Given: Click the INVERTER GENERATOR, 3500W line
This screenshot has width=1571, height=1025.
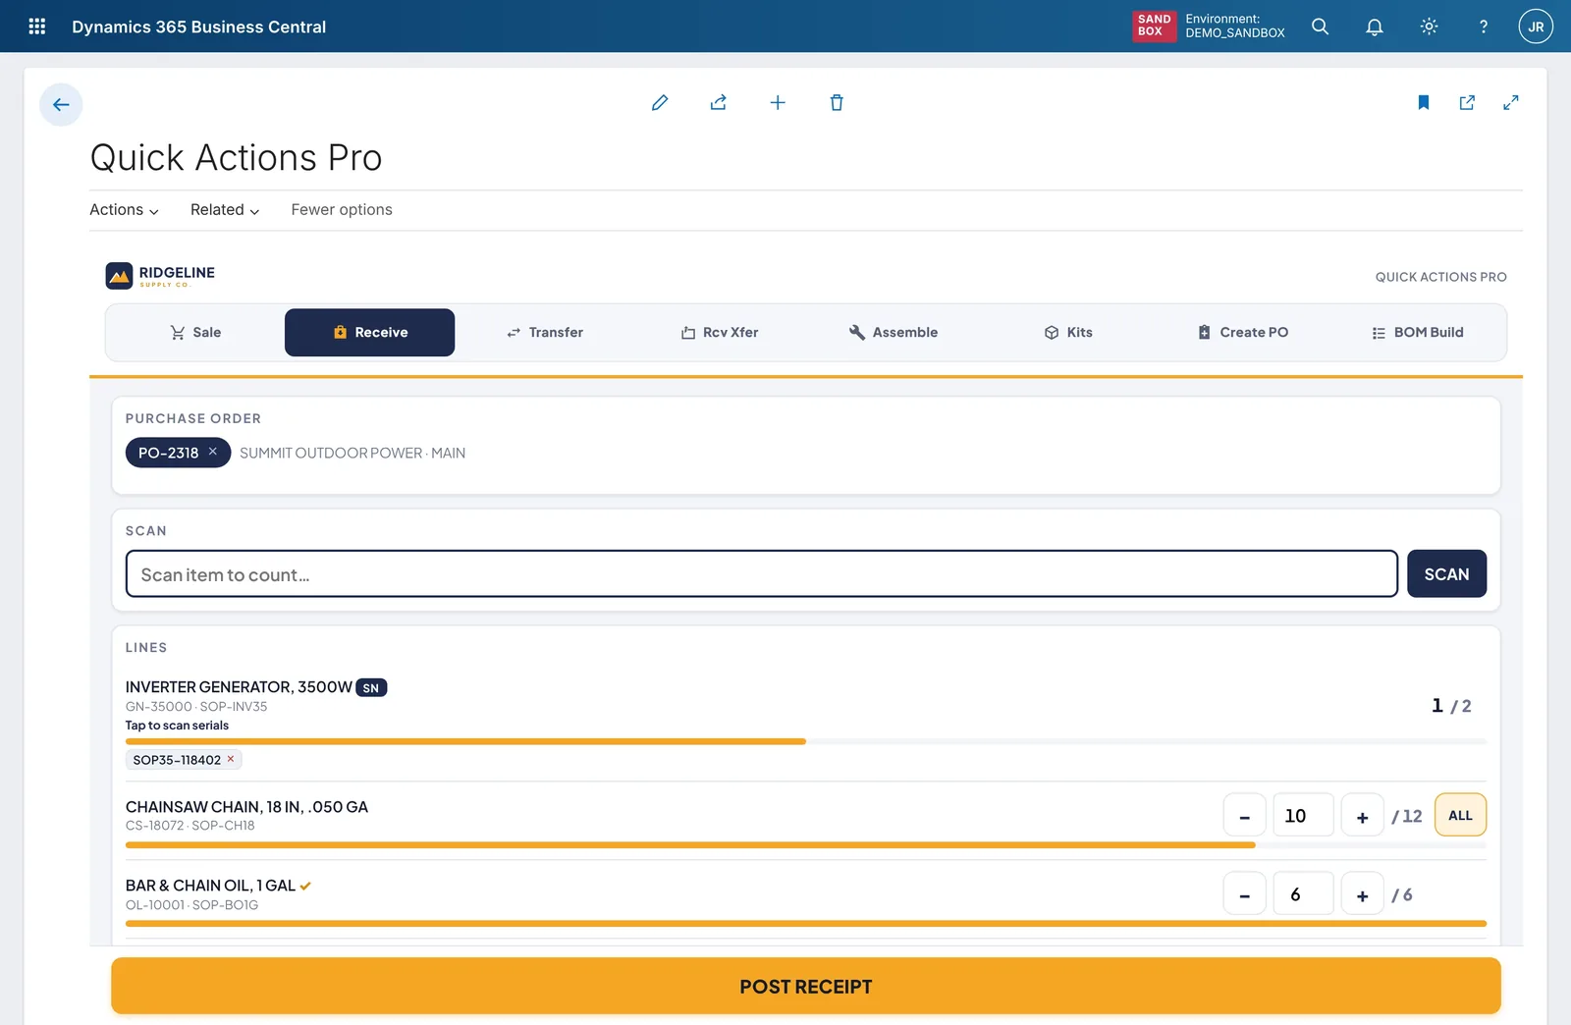Looking at the screenshot, I should pyautogui.click(x=239, y=687).
